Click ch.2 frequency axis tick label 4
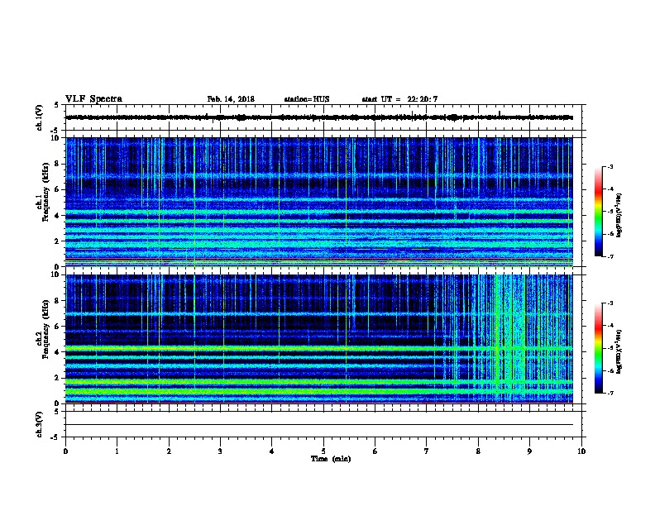 pos(57,352)
